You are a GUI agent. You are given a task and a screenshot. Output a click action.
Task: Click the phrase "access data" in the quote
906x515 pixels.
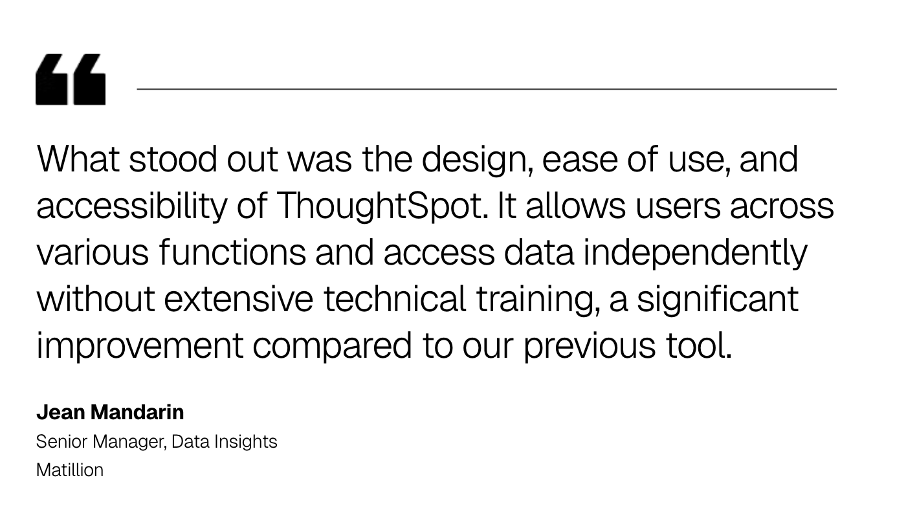(x=478, y=252)
